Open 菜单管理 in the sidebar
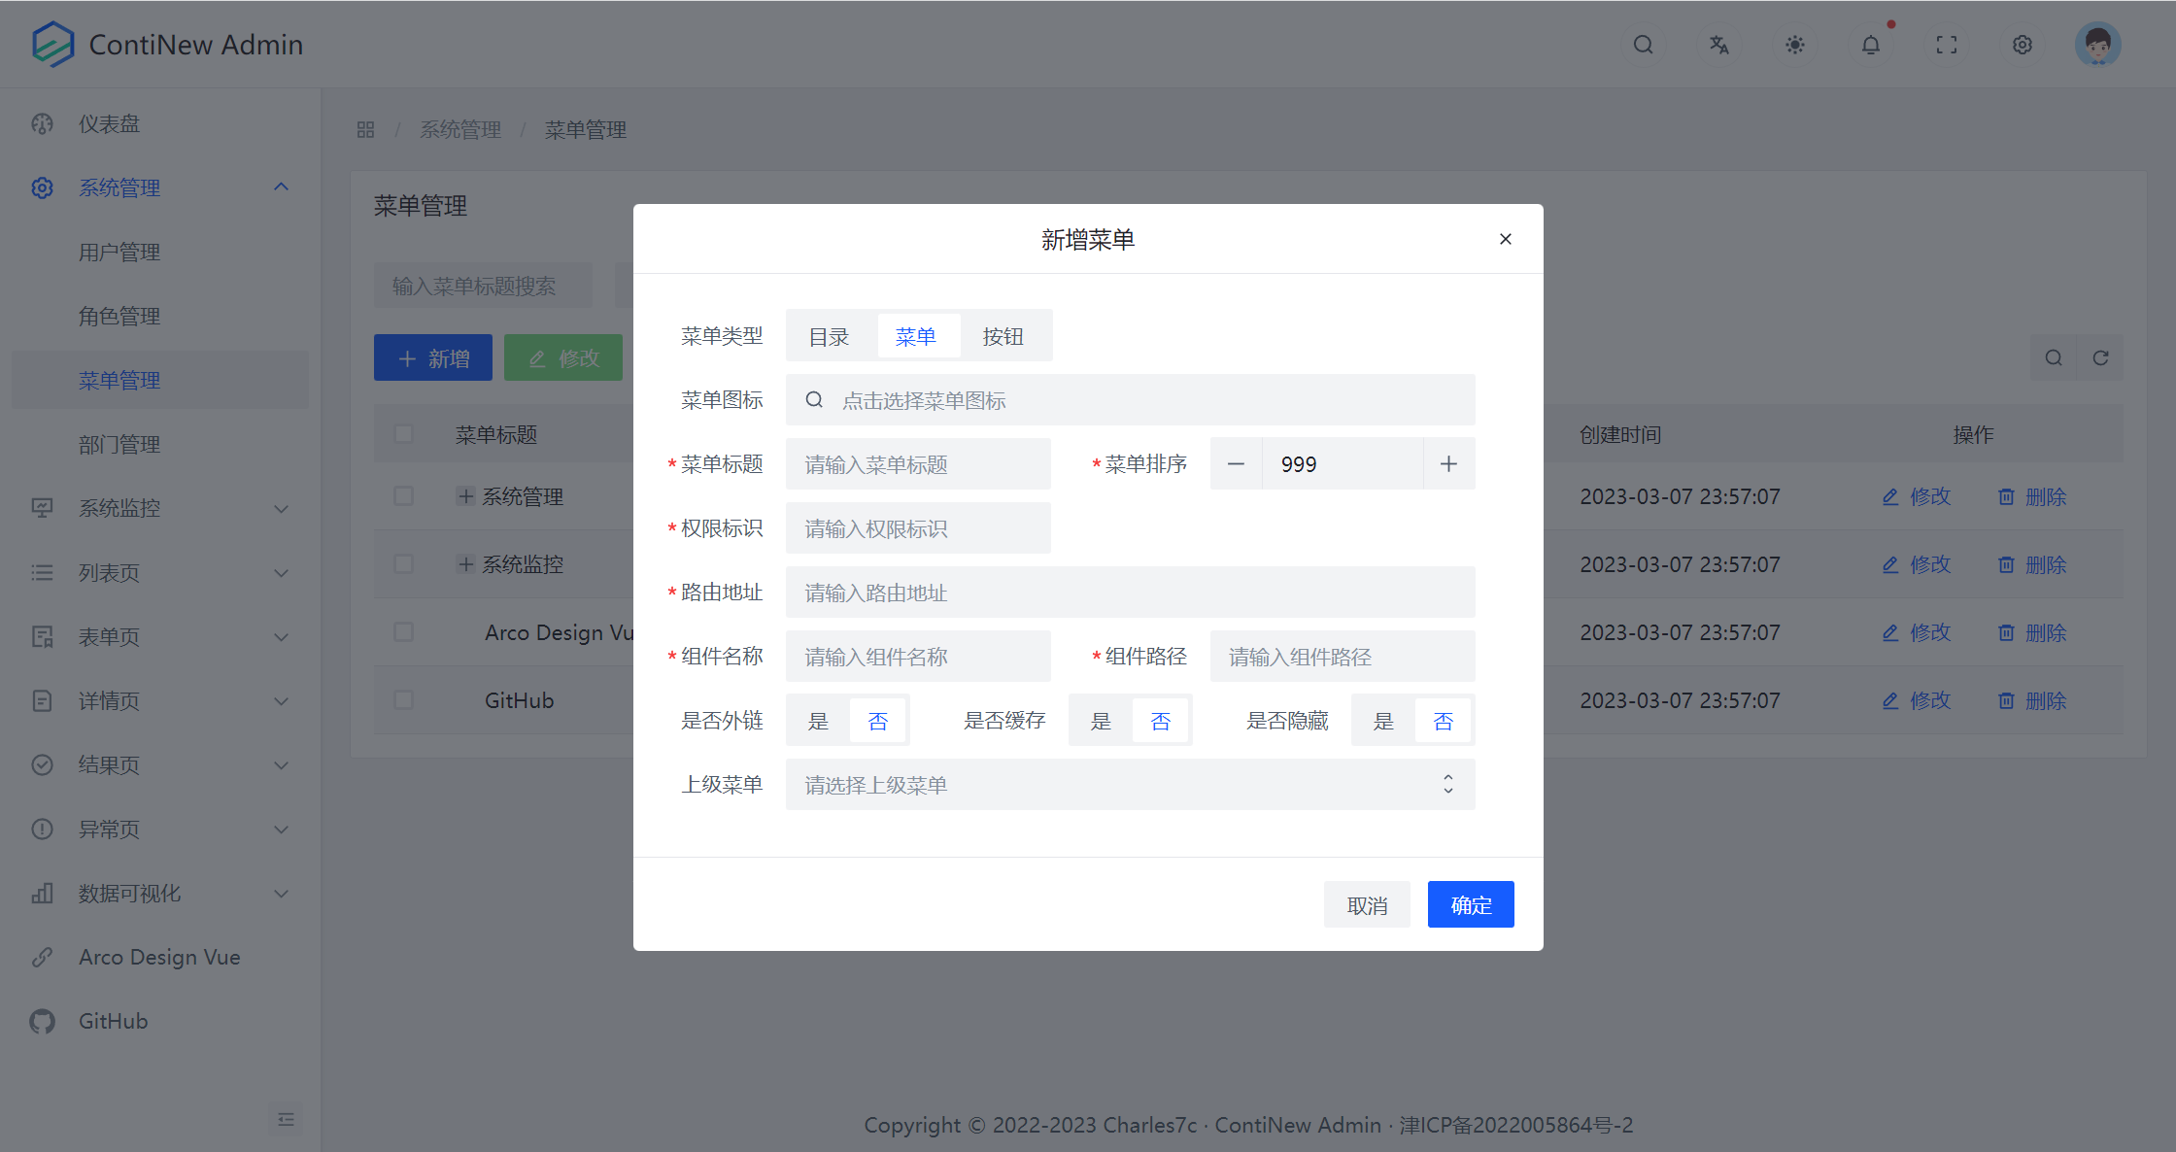This screenshot has width=2176, height=1152. (160, 380)
